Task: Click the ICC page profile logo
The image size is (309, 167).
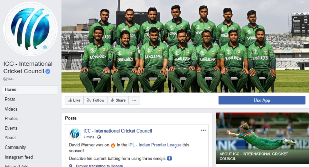Action: (x=30, y=29)
